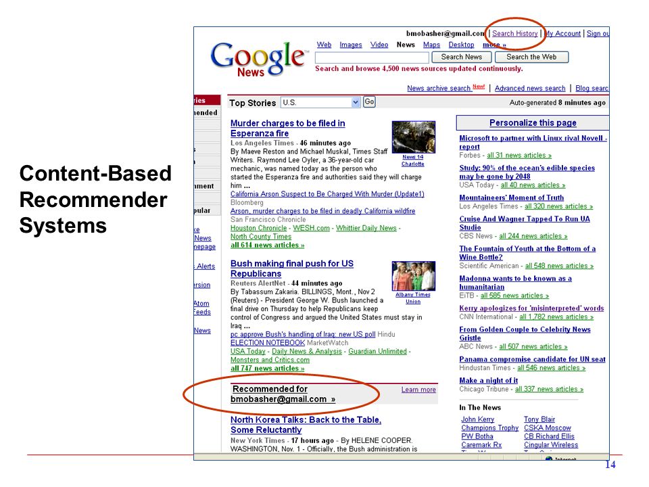Screen dimensions: 649x487
Task: Open the WESH.com source link
Action: (x=311, y=228)
